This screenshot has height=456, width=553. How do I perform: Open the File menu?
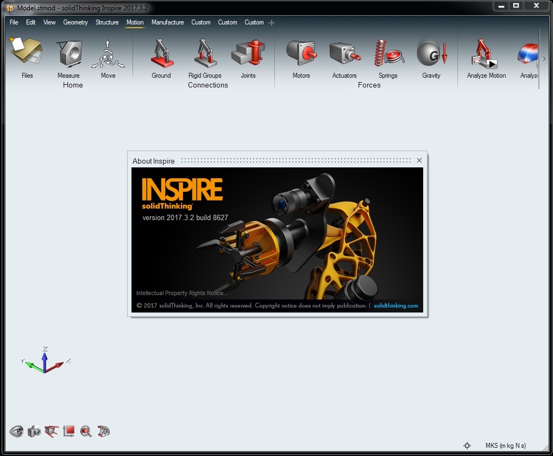[x=14, y=22]
